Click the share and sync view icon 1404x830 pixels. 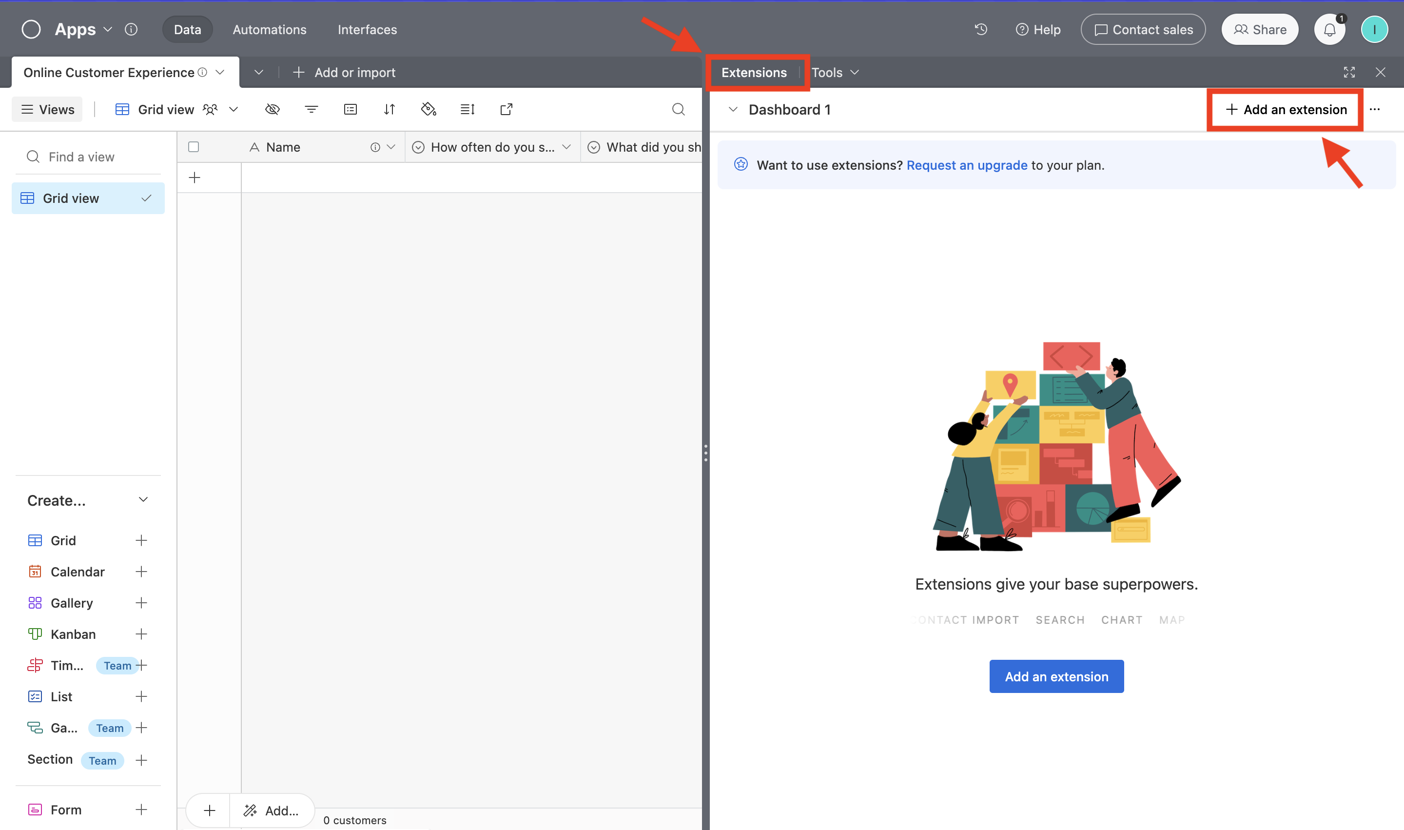click(507, 109)
